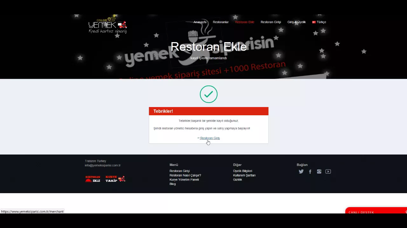The height and width of the screenshot is (228, 407).
Task: Click footer Restoran Girişi link
Action: 180,171
